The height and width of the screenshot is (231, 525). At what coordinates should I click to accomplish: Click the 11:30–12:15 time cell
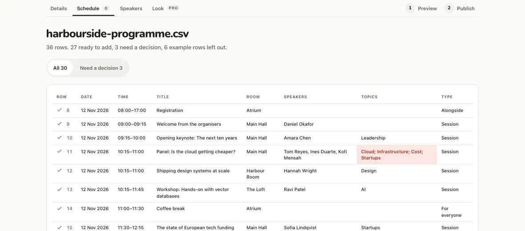coord(130,227)
